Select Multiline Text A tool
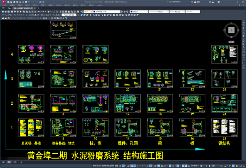The image size is (246, 168). click(63, 18)
